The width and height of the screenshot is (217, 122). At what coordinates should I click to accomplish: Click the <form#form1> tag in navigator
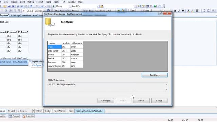tap(60, 111)
